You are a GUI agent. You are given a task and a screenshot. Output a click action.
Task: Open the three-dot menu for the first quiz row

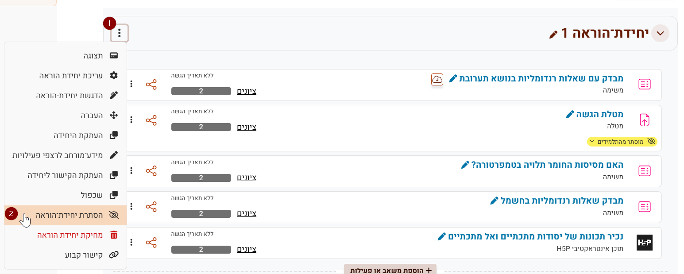click(x=131, y=84)
